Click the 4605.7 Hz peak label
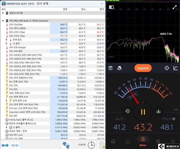The height and width of the screenshot is (149, 180). pyautogui.click(x=166, y=34)
